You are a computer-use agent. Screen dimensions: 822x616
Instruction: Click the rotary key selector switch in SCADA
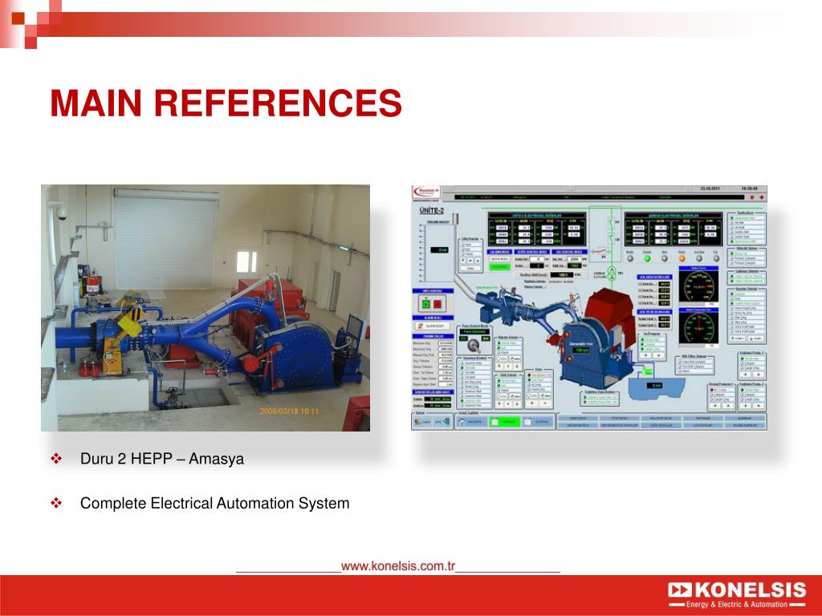click(474, 345)
